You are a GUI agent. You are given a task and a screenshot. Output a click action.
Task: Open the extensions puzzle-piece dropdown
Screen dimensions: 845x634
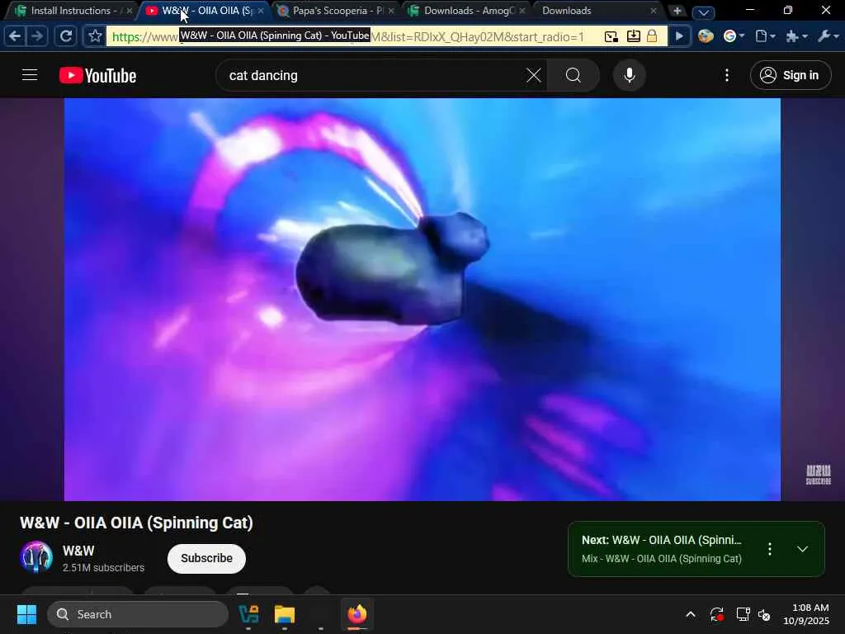(x=796, y=36)
